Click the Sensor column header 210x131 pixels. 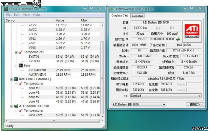[x=29, y=20]
